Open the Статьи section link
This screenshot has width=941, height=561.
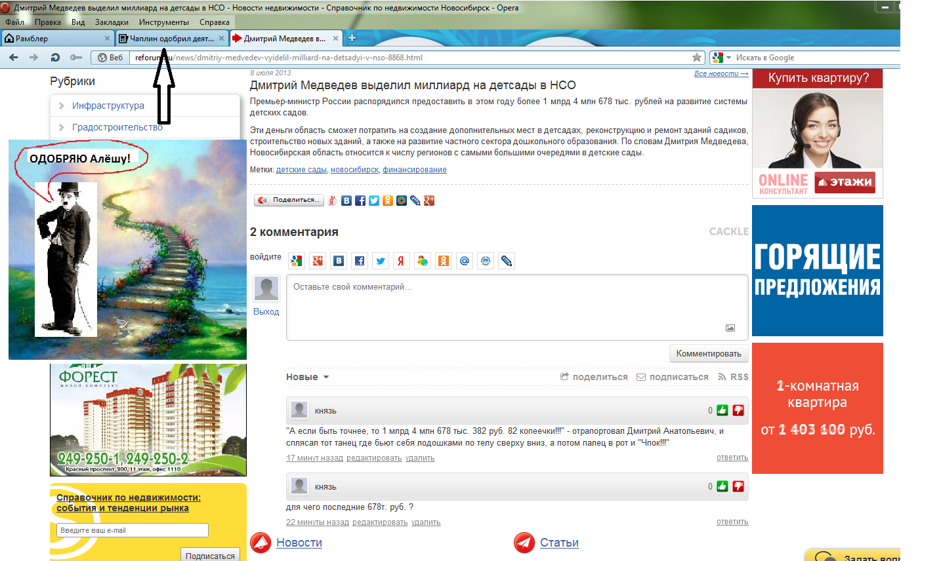click(x=559, y=543)
